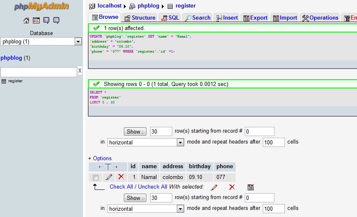Export selected rows icon
The width and height of the screenshot is (357, 217).
click(x=251, y=187)
